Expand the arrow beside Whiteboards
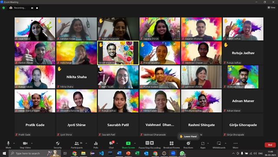The height and width of the screenshot is (157, 278). click(x=226, y=144)
